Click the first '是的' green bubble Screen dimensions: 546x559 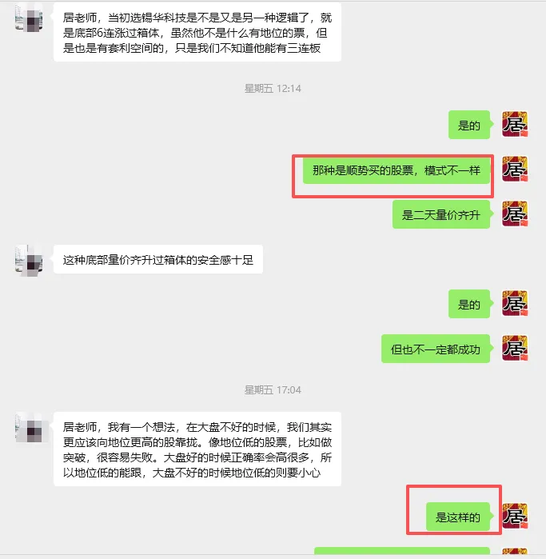[x=471, y=125]
